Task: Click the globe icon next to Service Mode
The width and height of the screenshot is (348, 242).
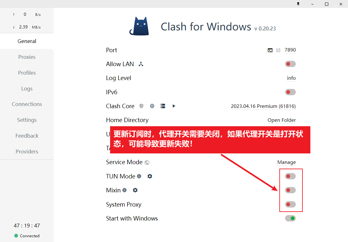Action: coord(147,163)
